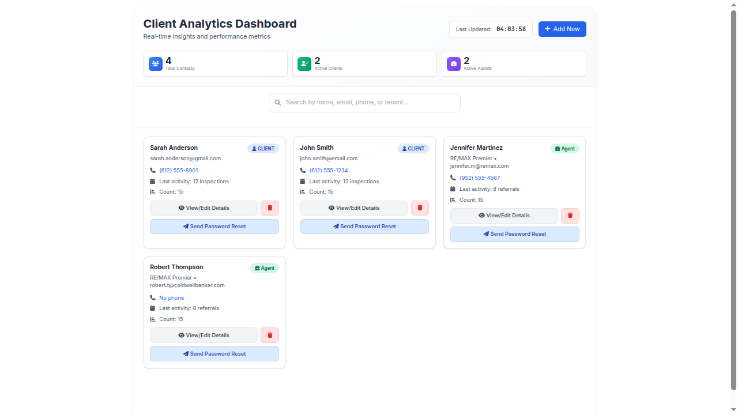
Task: Click the chart icon beside Robert Thompson's count
Action: [152, 319]
